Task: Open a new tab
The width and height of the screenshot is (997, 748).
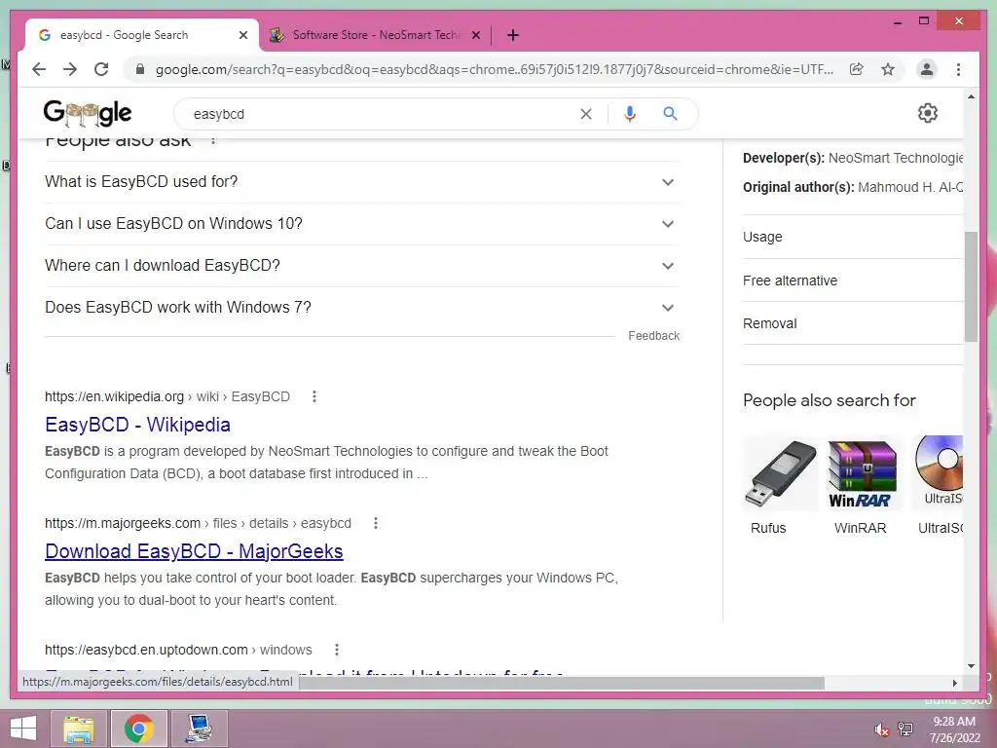Action: [513, 35]
